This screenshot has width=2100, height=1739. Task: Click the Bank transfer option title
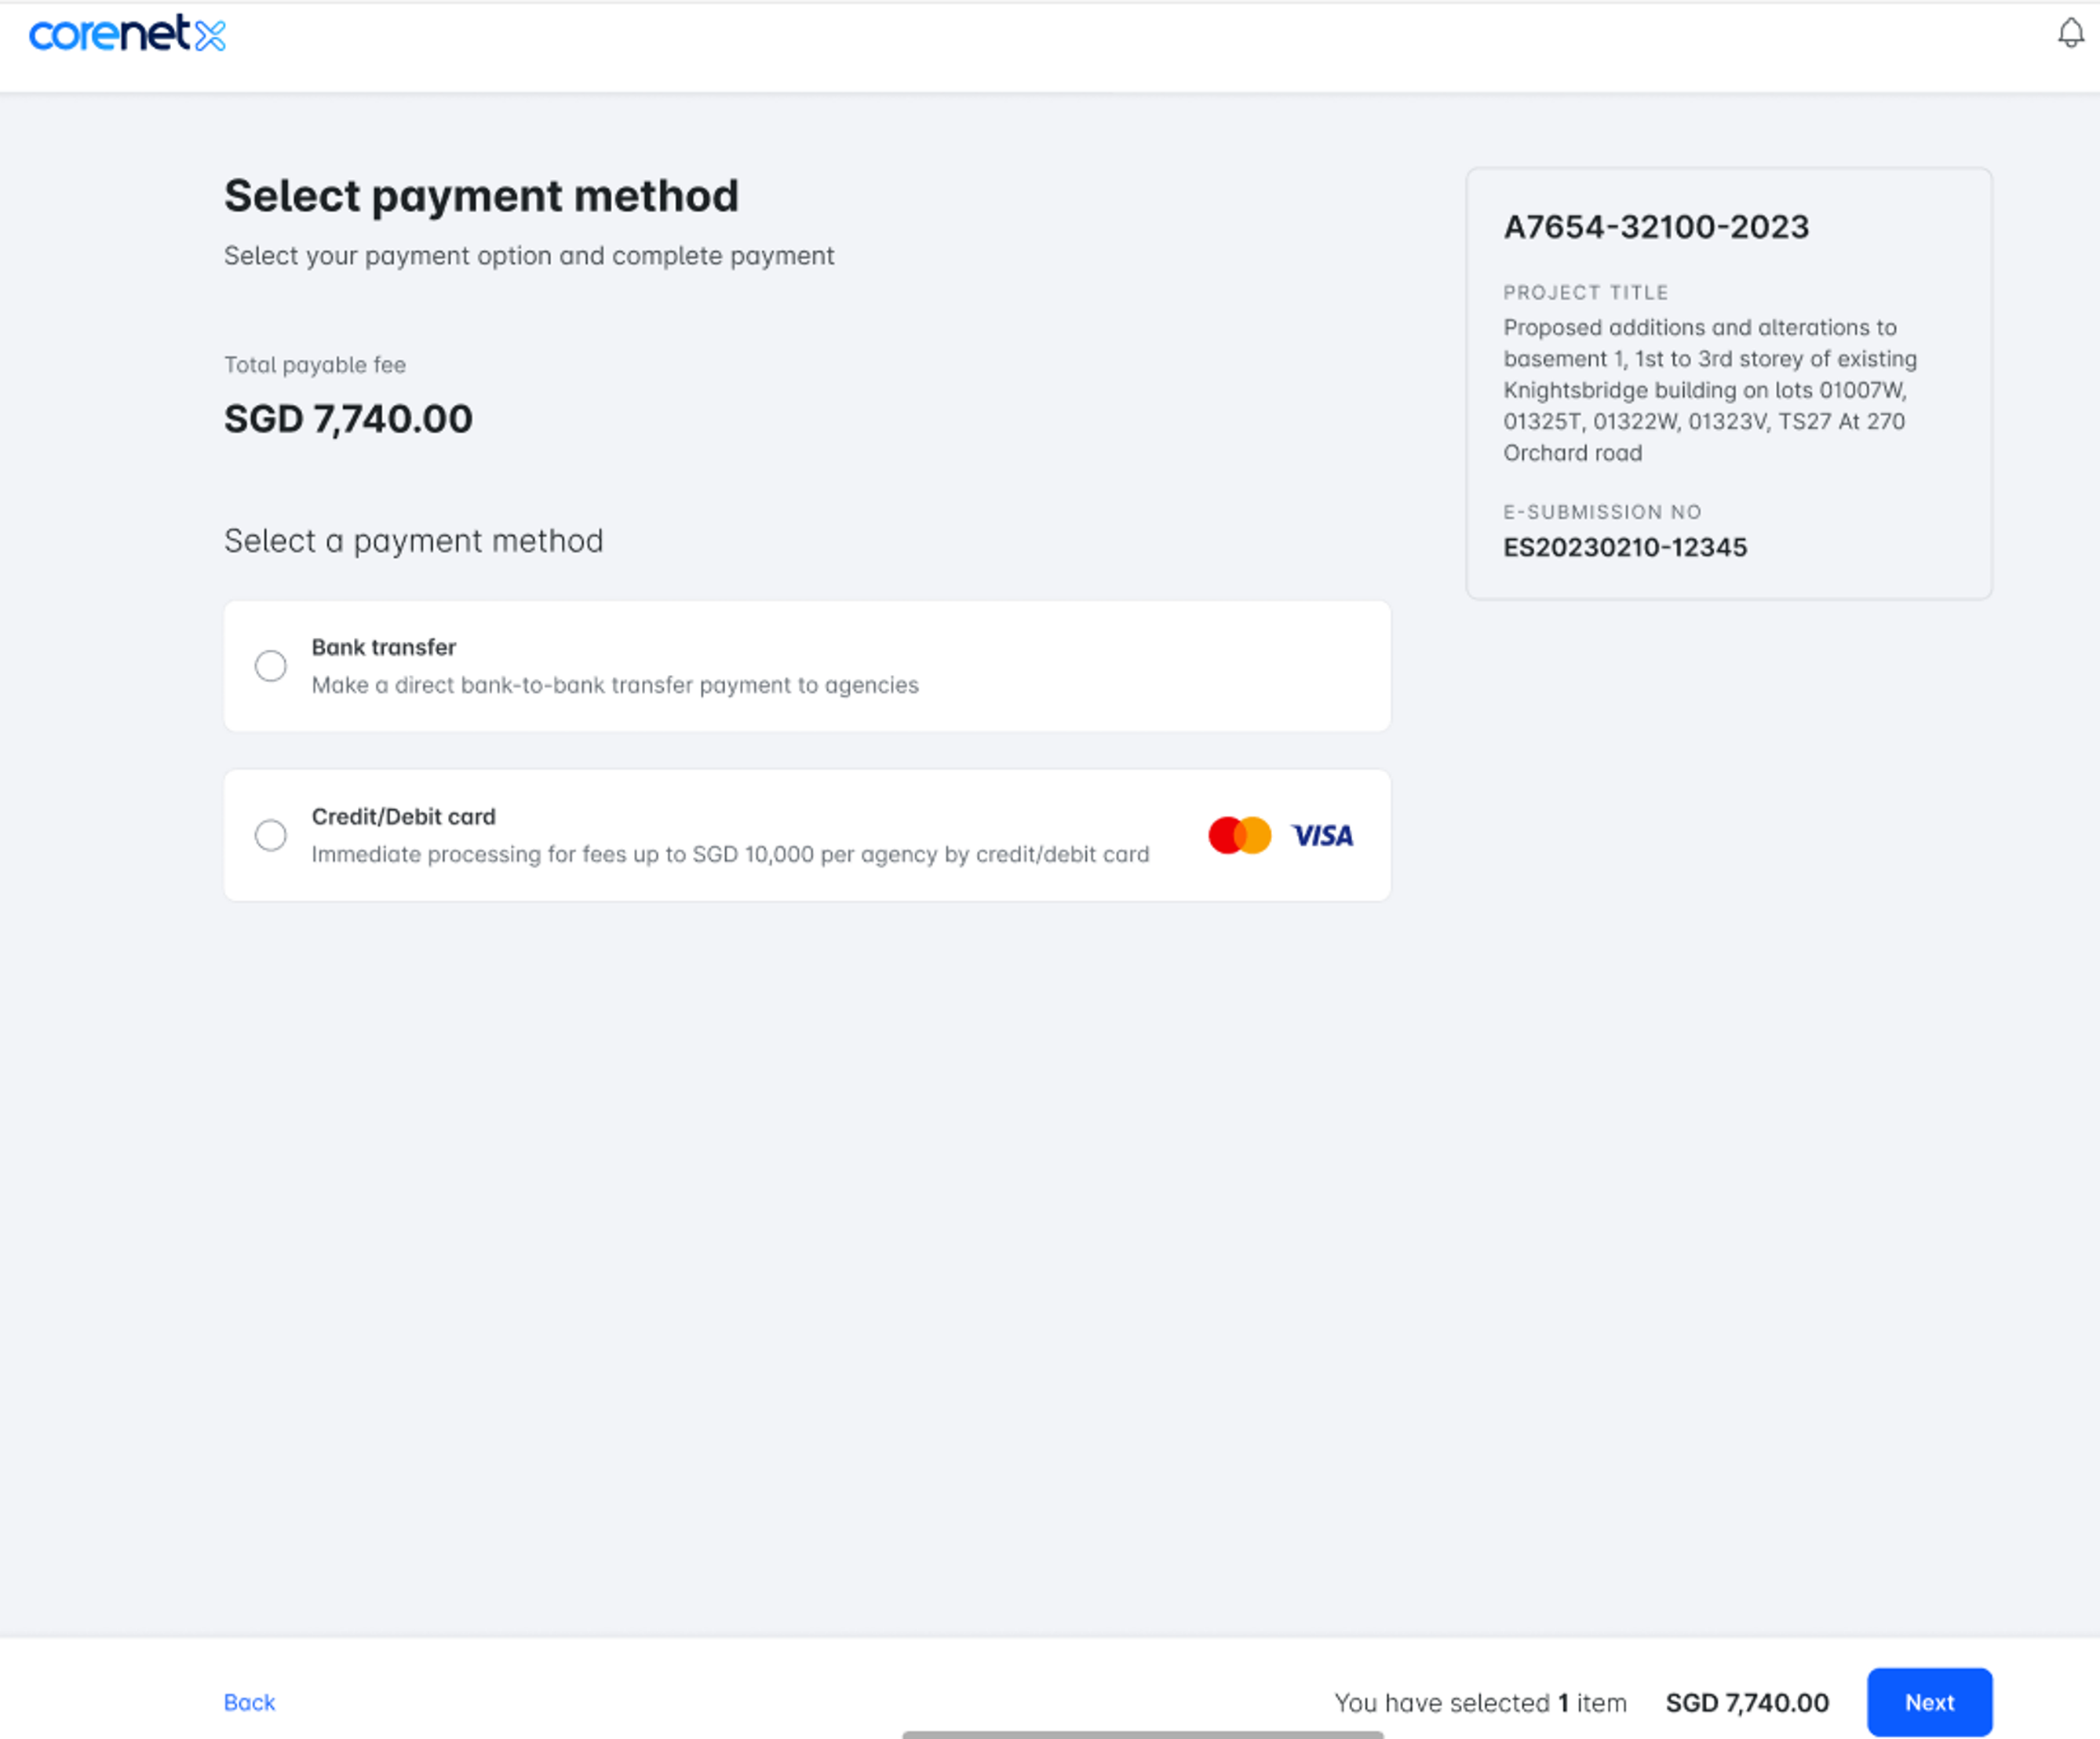(383, 647)
